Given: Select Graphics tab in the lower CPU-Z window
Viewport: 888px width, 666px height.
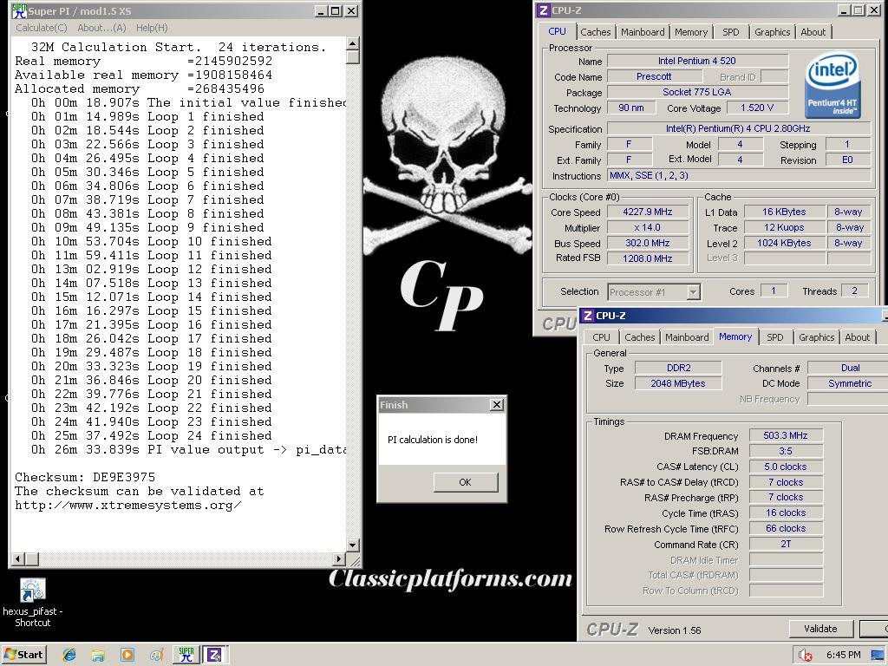Looking at the screenshot, I should [816, 337].
